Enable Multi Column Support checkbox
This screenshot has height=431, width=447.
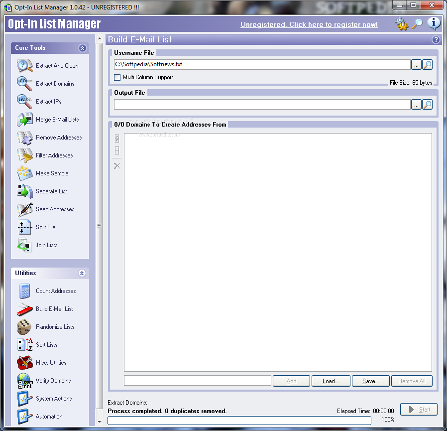(x=117, y=77)
